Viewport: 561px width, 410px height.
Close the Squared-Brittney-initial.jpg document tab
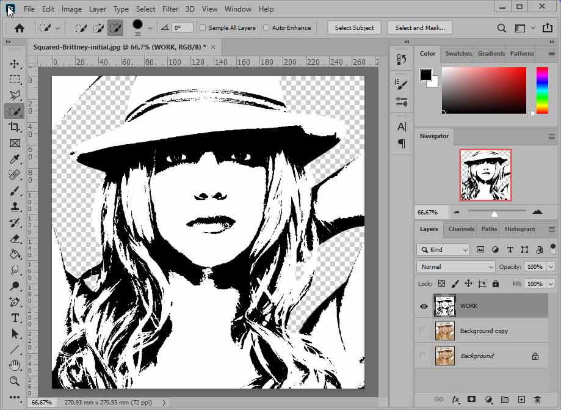pos(213,47)
